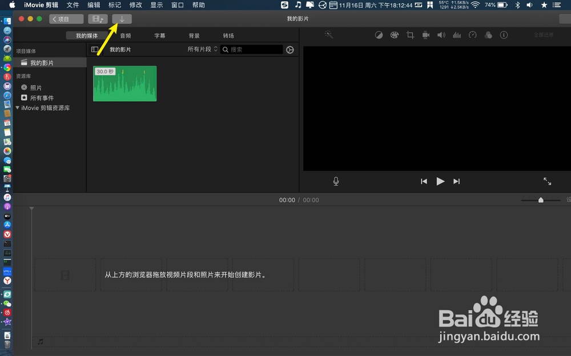Click the magic wand auto-enhance icon

click(x=329, y=35)
